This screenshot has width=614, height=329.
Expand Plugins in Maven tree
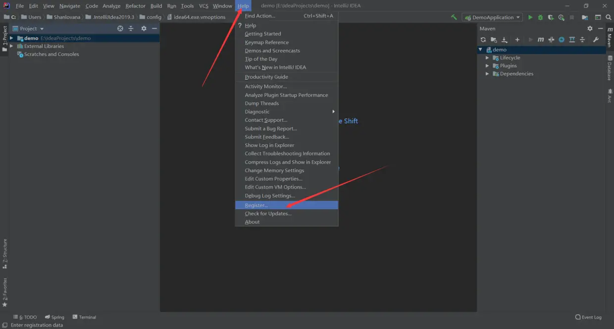[x=488, y=66]
